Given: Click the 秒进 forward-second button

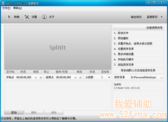Looking at the screenshot, I should 92,72.
